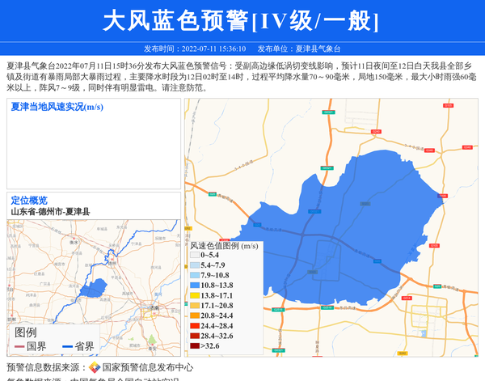The width and height of the screenshot is (485, 381).
Task: Select the 20.8~24.4 orange legend swatch
Action: [194, 316]
